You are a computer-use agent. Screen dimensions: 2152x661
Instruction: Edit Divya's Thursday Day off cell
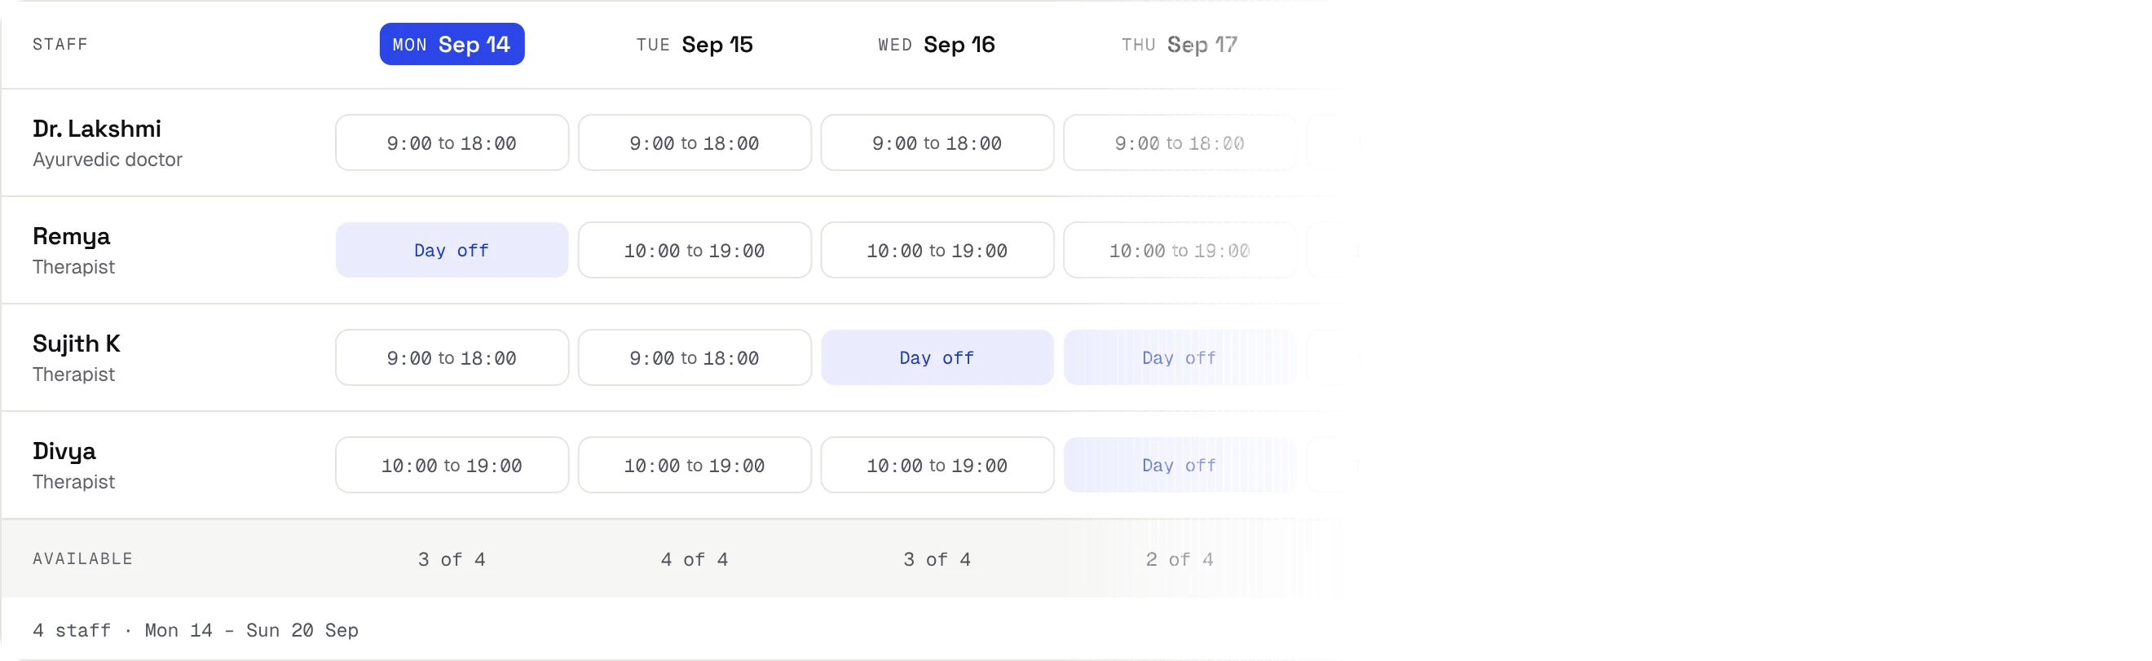[x=1180, y=466]
